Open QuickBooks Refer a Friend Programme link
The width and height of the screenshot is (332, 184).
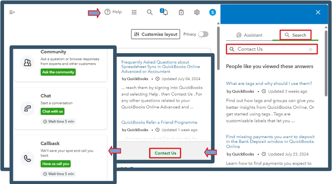tap(159, 122)
